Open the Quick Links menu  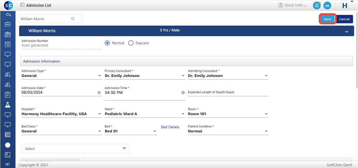pyautogui.click(x=292, y=5)
